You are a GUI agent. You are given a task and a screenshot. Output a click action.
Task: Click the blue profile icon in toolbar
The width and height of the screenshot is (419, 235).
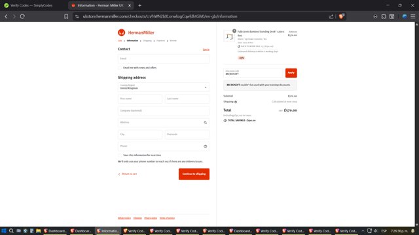(405, 16)
